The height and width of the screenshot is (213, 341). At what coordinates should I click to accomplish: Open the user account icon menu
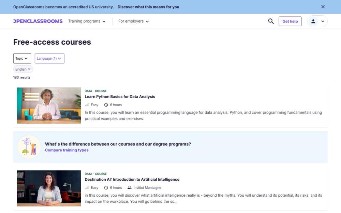313,21
